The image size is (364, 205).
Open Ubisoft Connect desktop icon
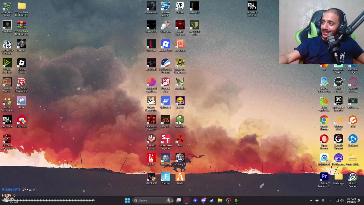pyautogui.click(x=353, y=180)
